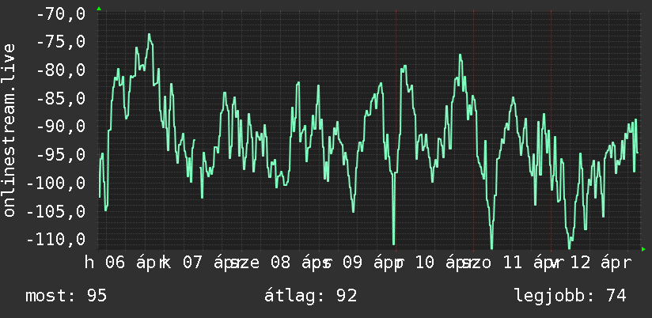Click the 'h 06 ápr' date label
Image resolution: width=652 pixels, height=318 pixels.
124,263
